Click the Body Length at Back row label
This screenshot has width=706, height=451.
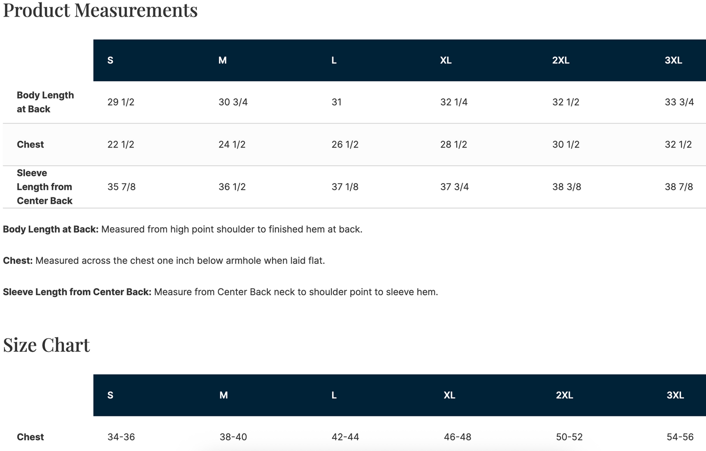(45, 102)
